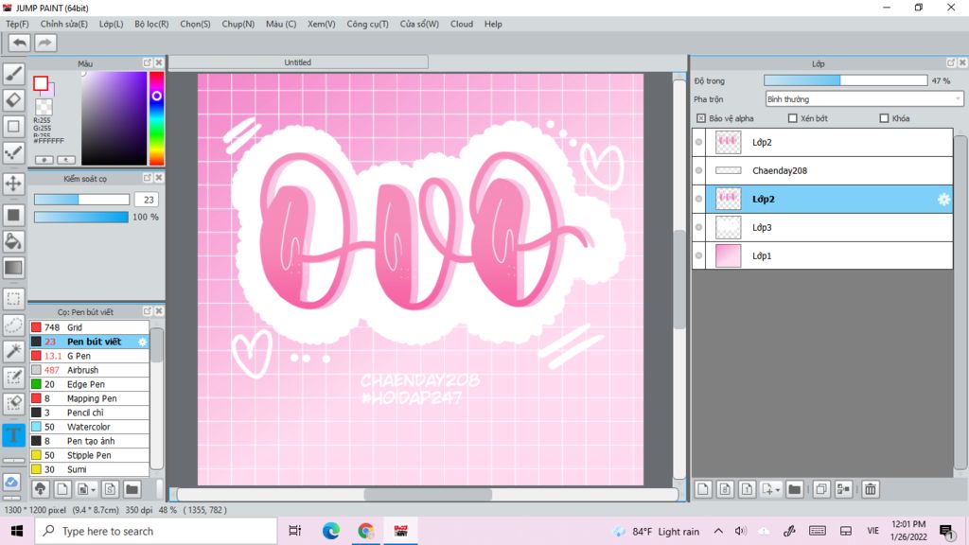Open the Tệp(F) menu
The image size is (969, 545).
pos(17,24)
